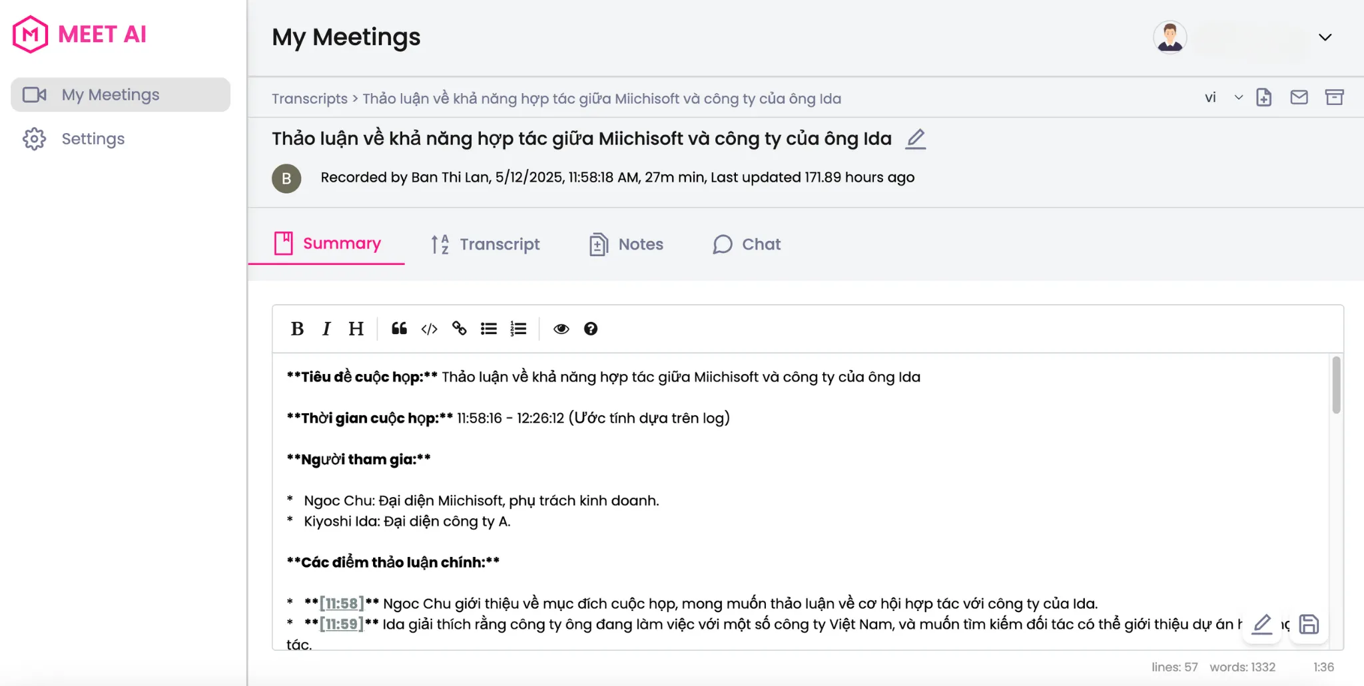The height and width of the screenshot is (686, 1364).
Task: Insert a blockquote with quote icon
Action: point(399,329)
